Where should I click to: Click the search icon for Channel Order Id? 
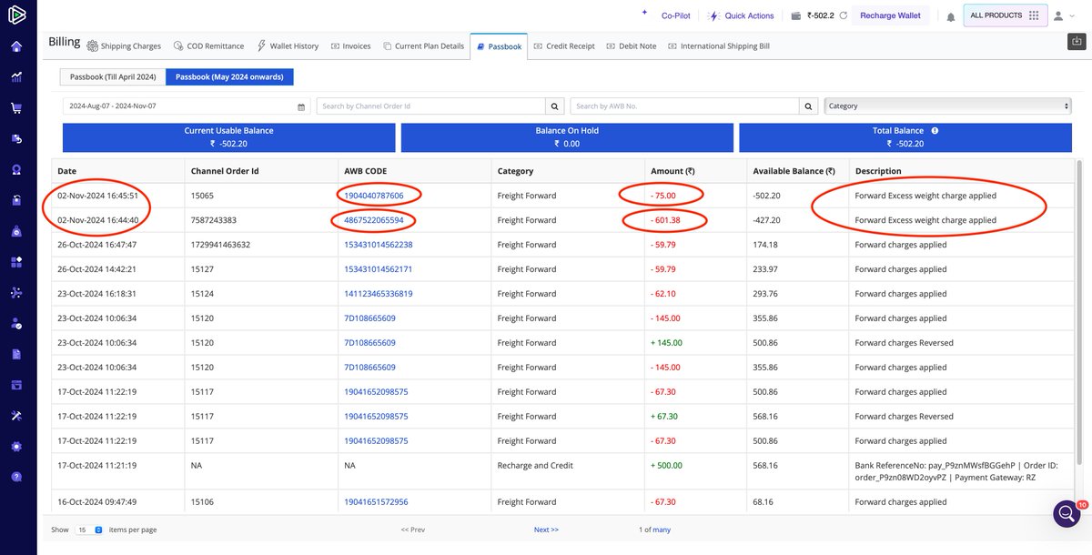pyautogui.click(x=554, y=106)
